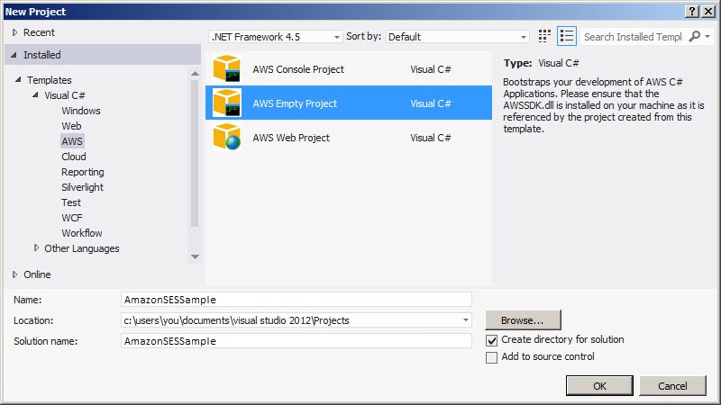Click the Visual C# tree label

(65, 95)
